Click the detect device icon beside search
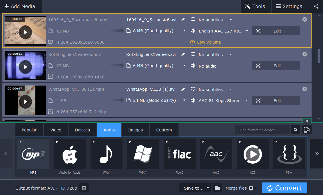323x195 pixels. click(307, 130)
